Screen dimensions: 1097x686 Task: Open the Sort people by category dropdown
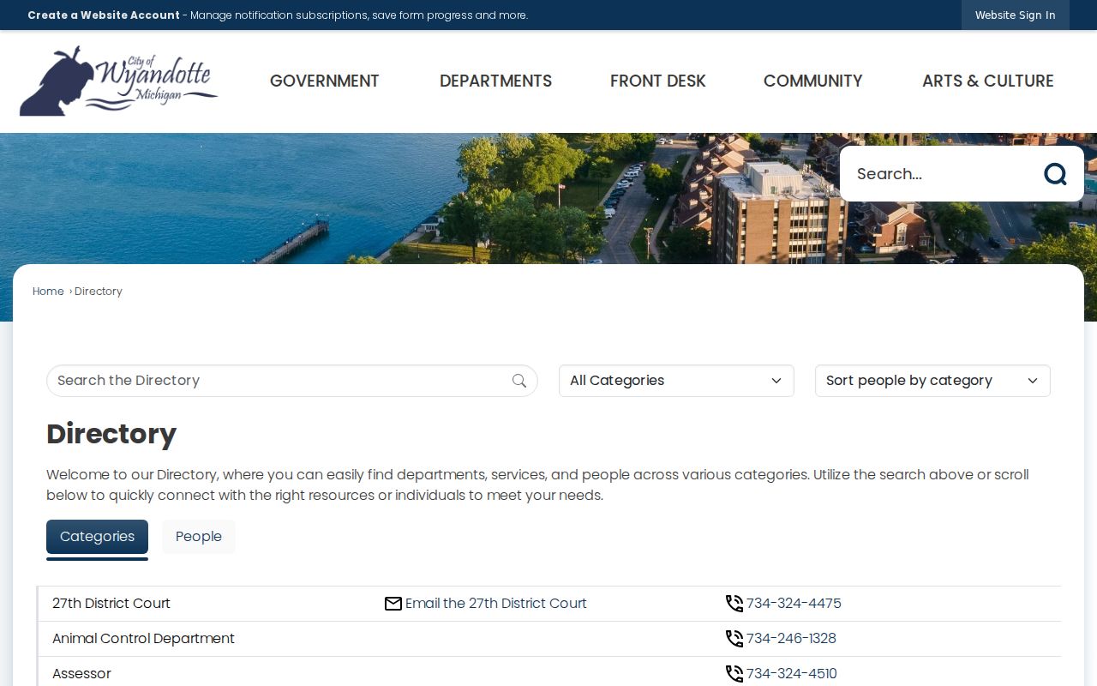coord(932,381)
